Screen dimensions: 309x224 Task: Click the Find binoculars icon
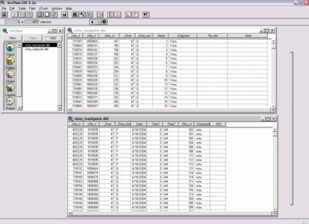(75, 15)
